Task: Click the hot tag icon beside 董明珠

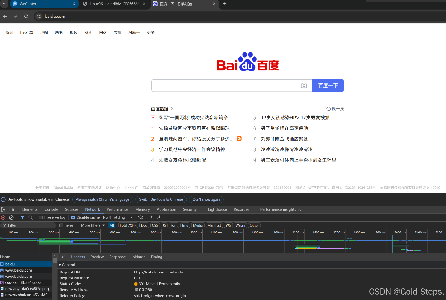Action: [x=239, y=138]
